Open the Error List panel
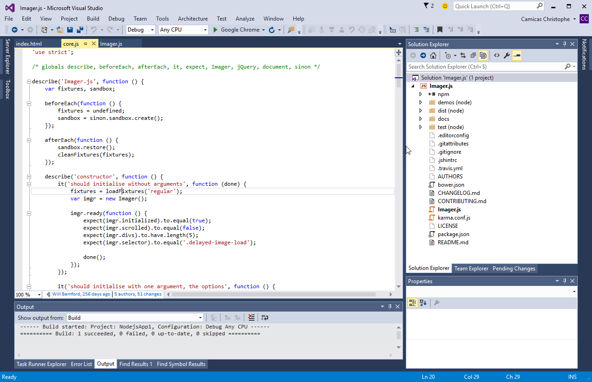The height and width of the screenshot is (382, 592). coord(81,364)
